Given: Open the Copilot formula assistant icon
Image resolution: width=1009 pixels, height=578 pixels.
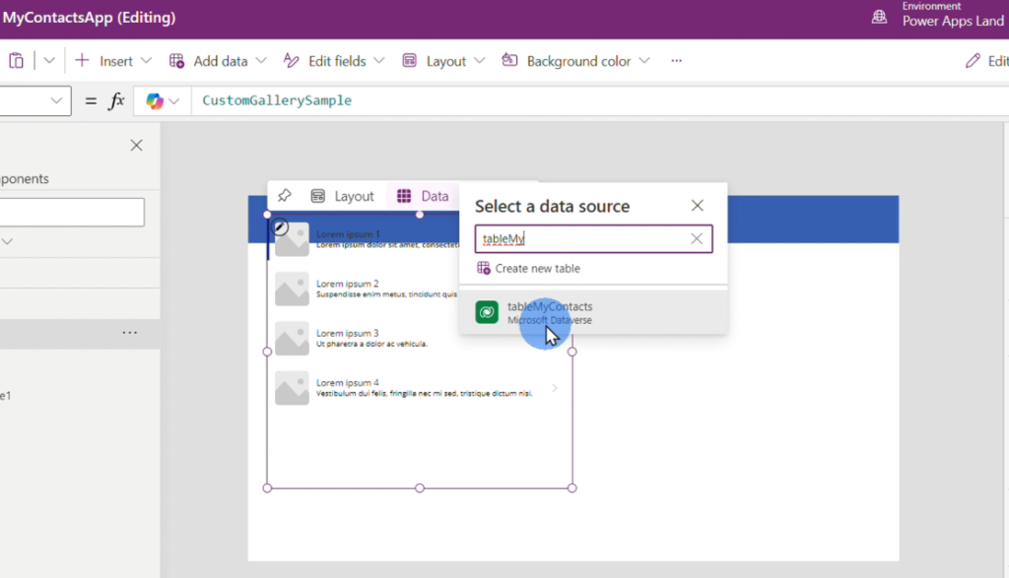Looking at the screenshot, I should pos(155,101).
